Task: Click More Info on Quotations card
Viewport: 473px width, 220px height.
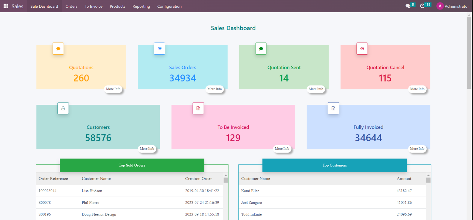Action: [113, 89]
